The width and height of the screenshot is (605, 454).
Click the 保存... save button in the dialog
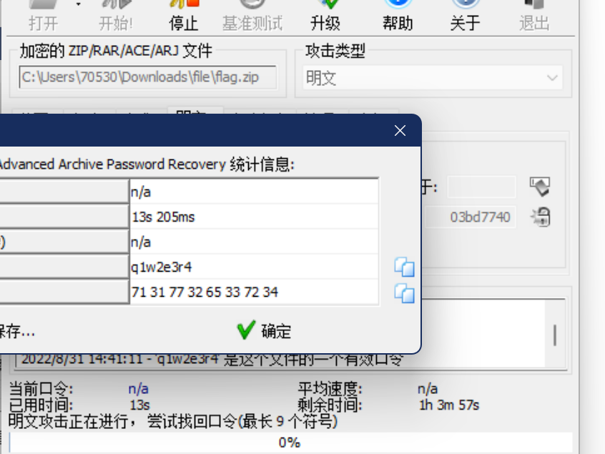point(17,331)
